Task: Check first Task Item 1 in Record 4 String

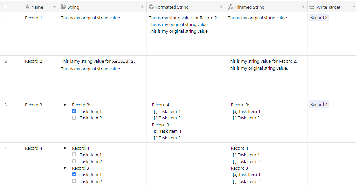Action: pyautogui.click(x=74, y=155)
